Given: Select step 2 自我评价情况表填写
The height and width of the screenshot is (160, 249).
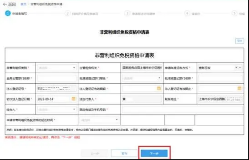Looking at the screenshot, I should tap(82, 14).
